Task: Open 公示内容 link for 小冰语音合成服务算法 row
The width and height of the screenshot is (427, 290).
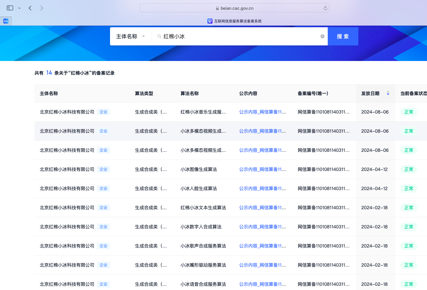Action: click(263, 284)
